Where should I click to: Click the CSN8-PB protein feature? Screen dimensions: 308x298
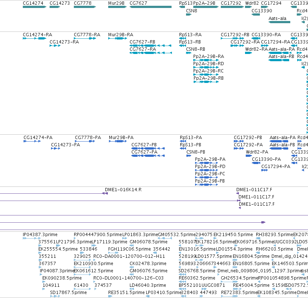click(189, 156)
